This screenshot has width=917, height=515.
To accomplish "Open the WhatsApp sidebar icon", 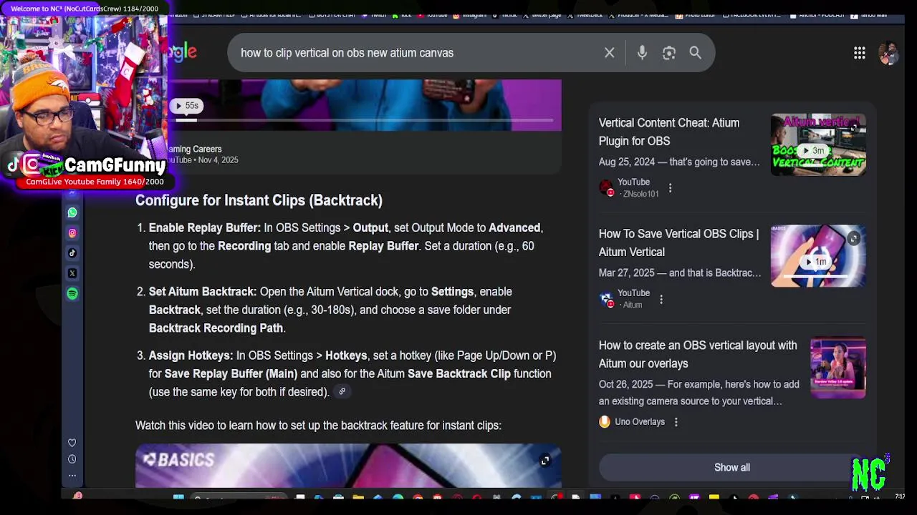I will click(72, 212).
